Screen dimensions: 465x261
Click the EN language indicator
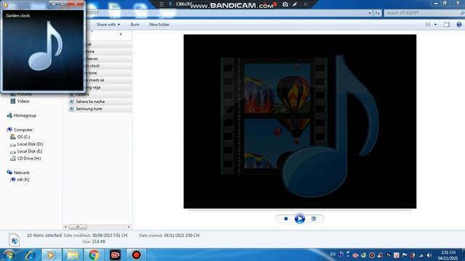(333, 254)
